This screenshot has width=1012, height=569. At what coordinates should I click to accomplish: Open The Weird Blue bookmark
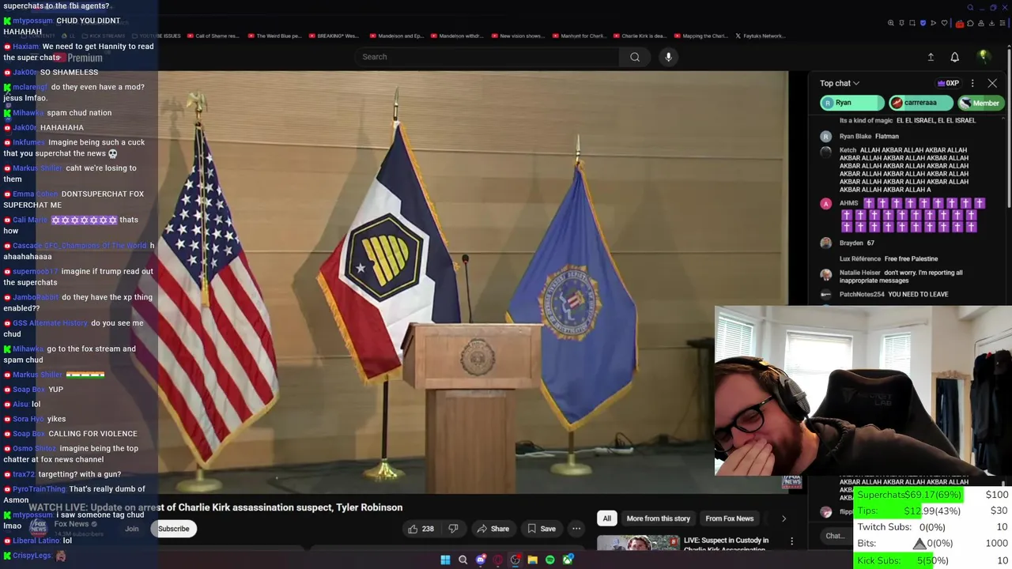(275, 36)
